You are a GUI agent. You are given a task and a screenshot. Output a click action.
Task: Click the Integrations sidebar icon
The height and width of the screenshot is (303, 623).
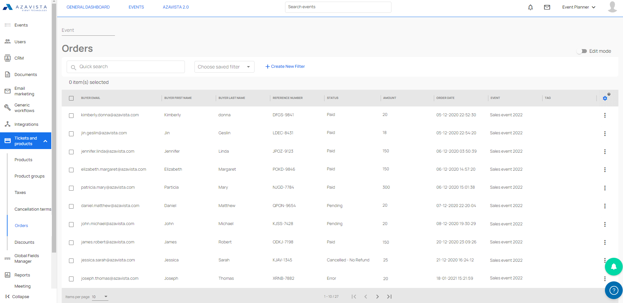click(x=8, y=124)
